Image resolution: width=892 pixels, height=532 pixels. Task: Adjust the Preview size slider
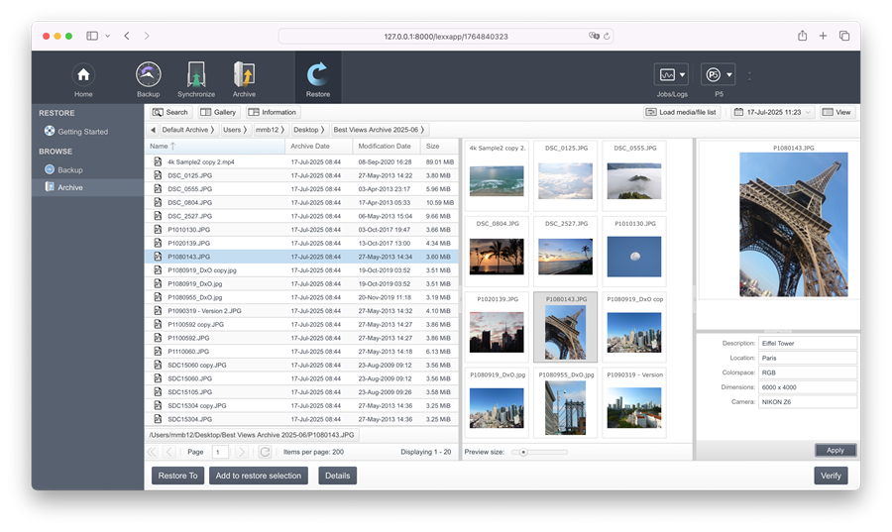pyautogui.click(x=524, y=452)
